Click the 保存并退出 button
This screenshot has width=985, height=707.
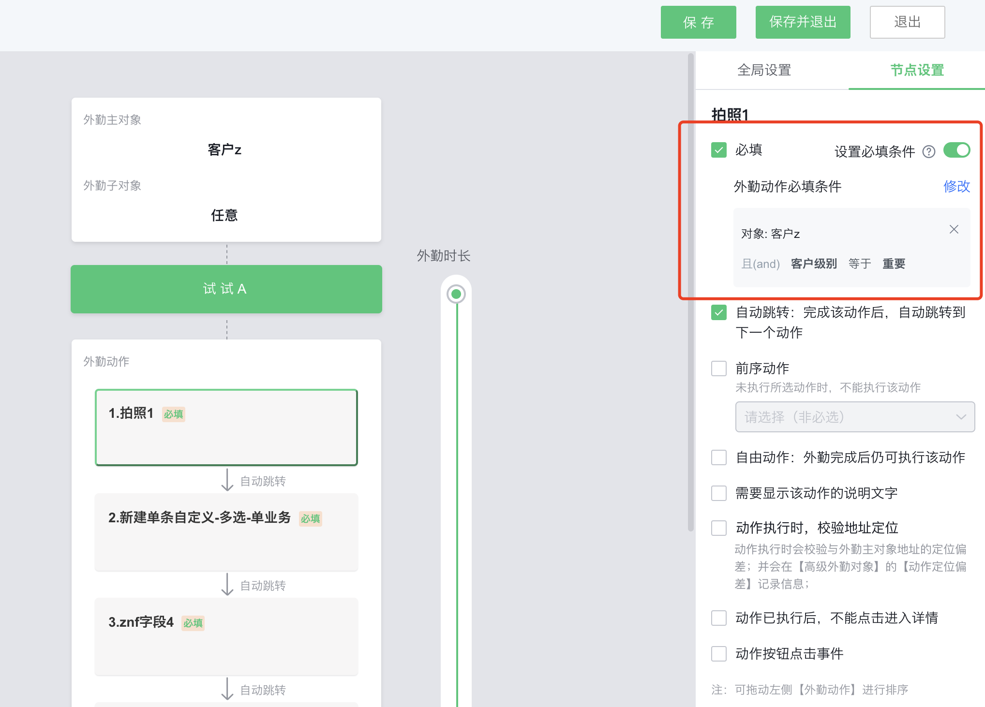point(803,22)
